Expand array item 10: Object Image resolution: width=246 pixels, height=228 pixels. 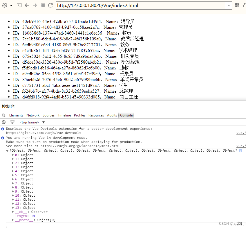click(13, 195)
